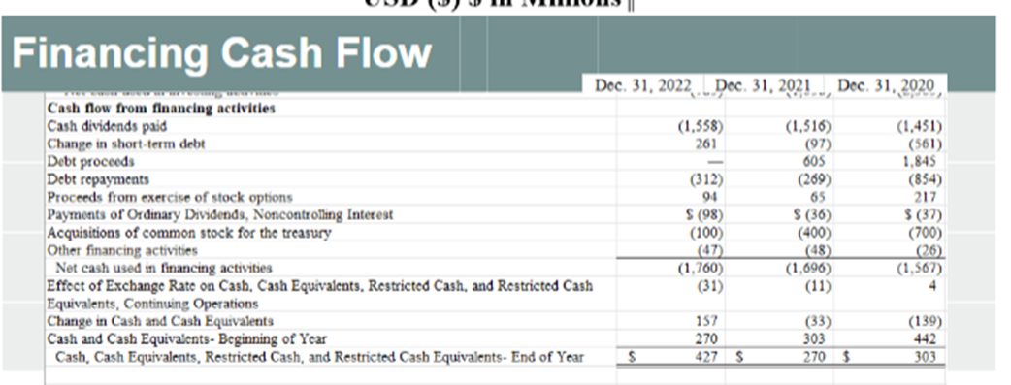
Task: Select 'Cash and Cash Equivalents- Beginning of Year'
Action: (x=187, y=338)
